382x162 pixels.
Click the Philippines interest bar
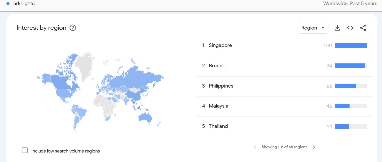[351, 86]
